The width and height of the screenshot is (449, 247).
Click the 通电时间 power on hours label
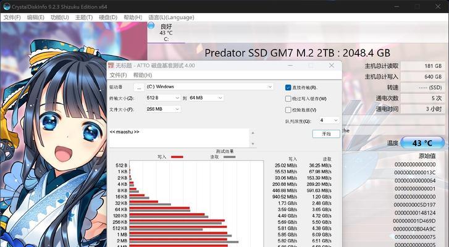387,109
